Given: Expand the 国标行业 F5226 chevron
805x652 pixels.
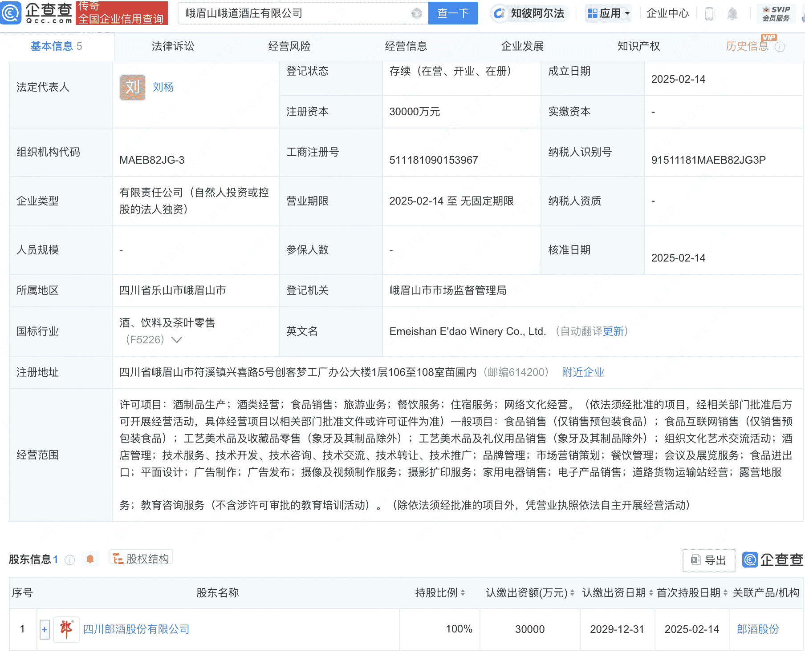Looking at the screenshot, I should tap(177, 340).
